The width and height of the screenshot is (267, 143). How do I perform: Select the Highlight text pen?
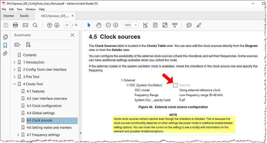click(x=199, y=25)
